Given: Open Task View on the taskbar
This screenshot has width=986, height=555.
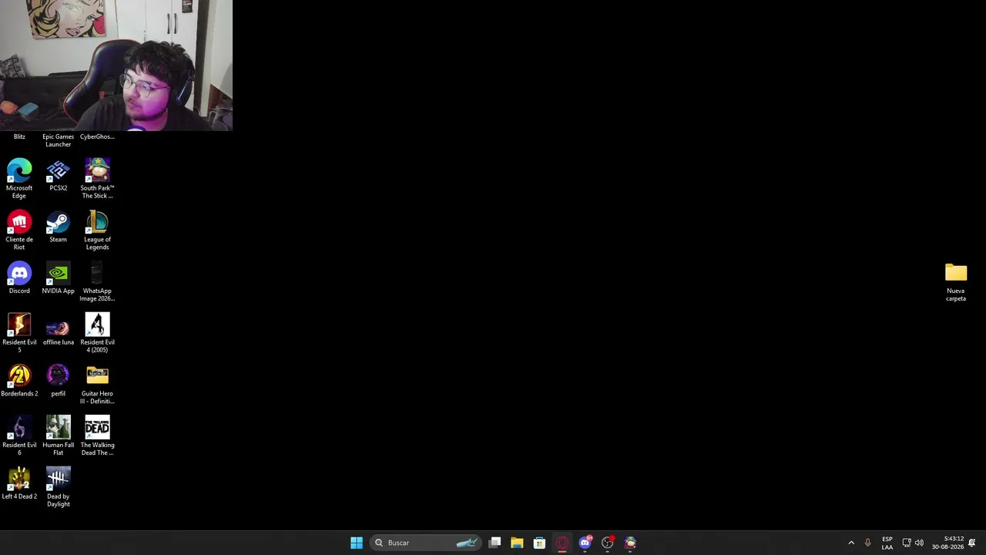Looking at the screenshot, I should click(x=495, y=543).
